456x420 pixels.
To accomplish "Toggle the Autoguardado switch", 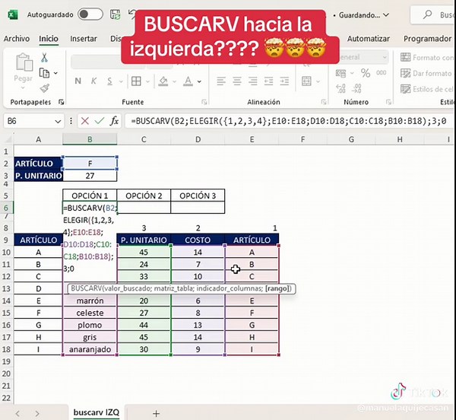I will [x=90, y=14].
